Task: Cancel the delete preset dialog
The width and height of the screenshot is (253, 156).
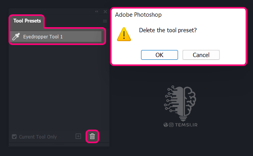Action: click(x=201, y=55)
